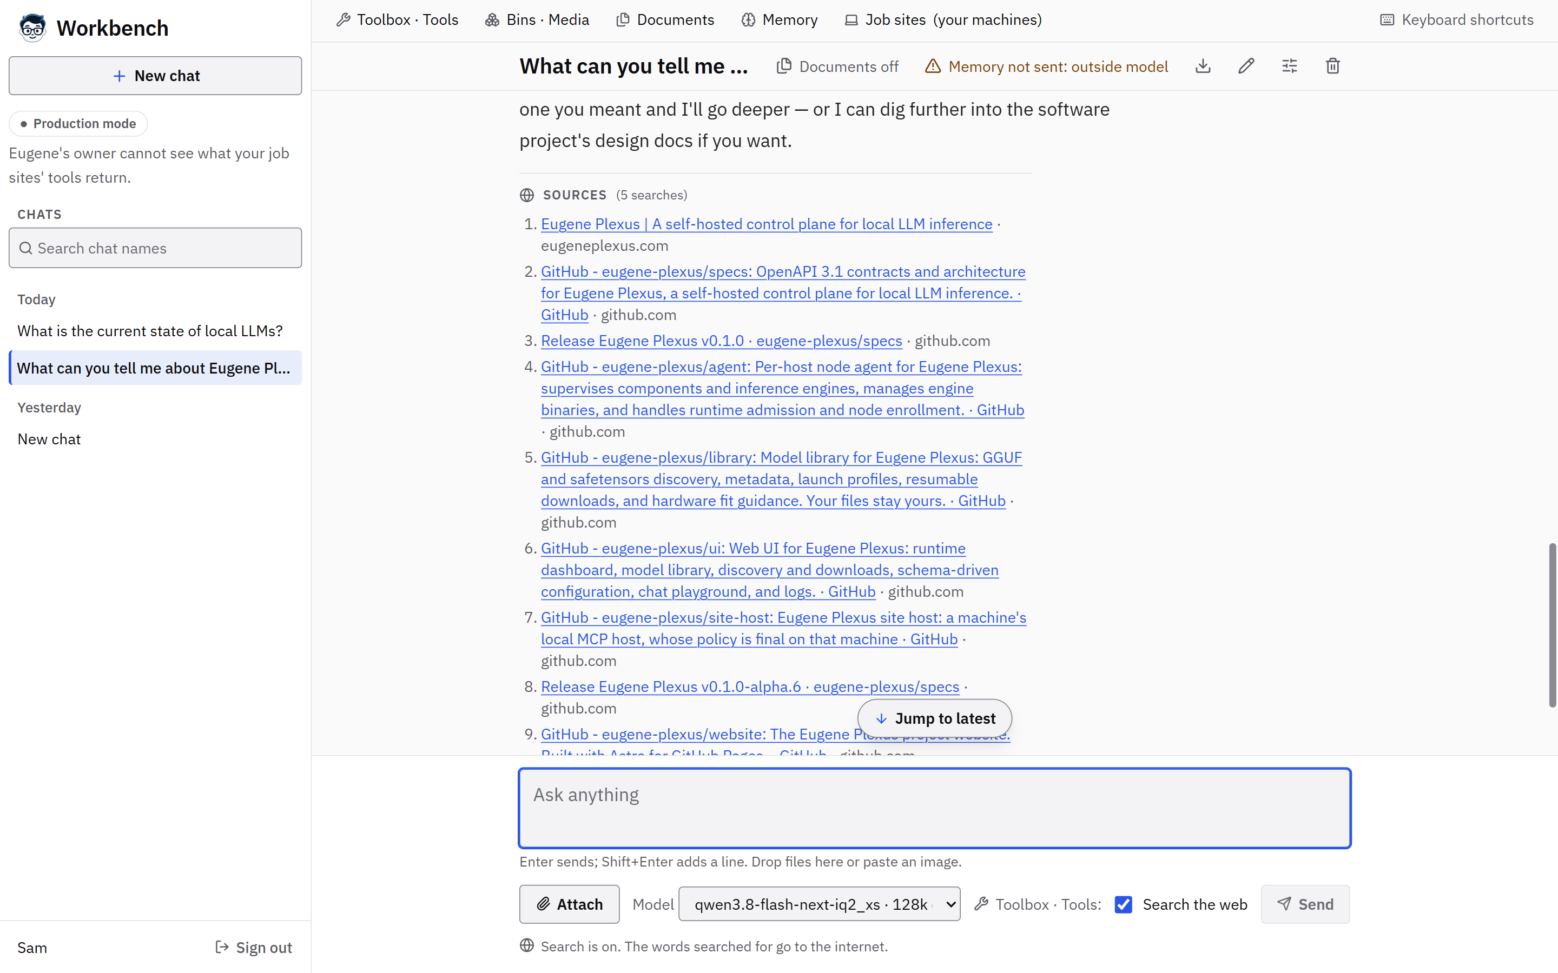The image size is (1558, 973).
Task: Show Keyboard shortcuts
Action: [1457, 20]
